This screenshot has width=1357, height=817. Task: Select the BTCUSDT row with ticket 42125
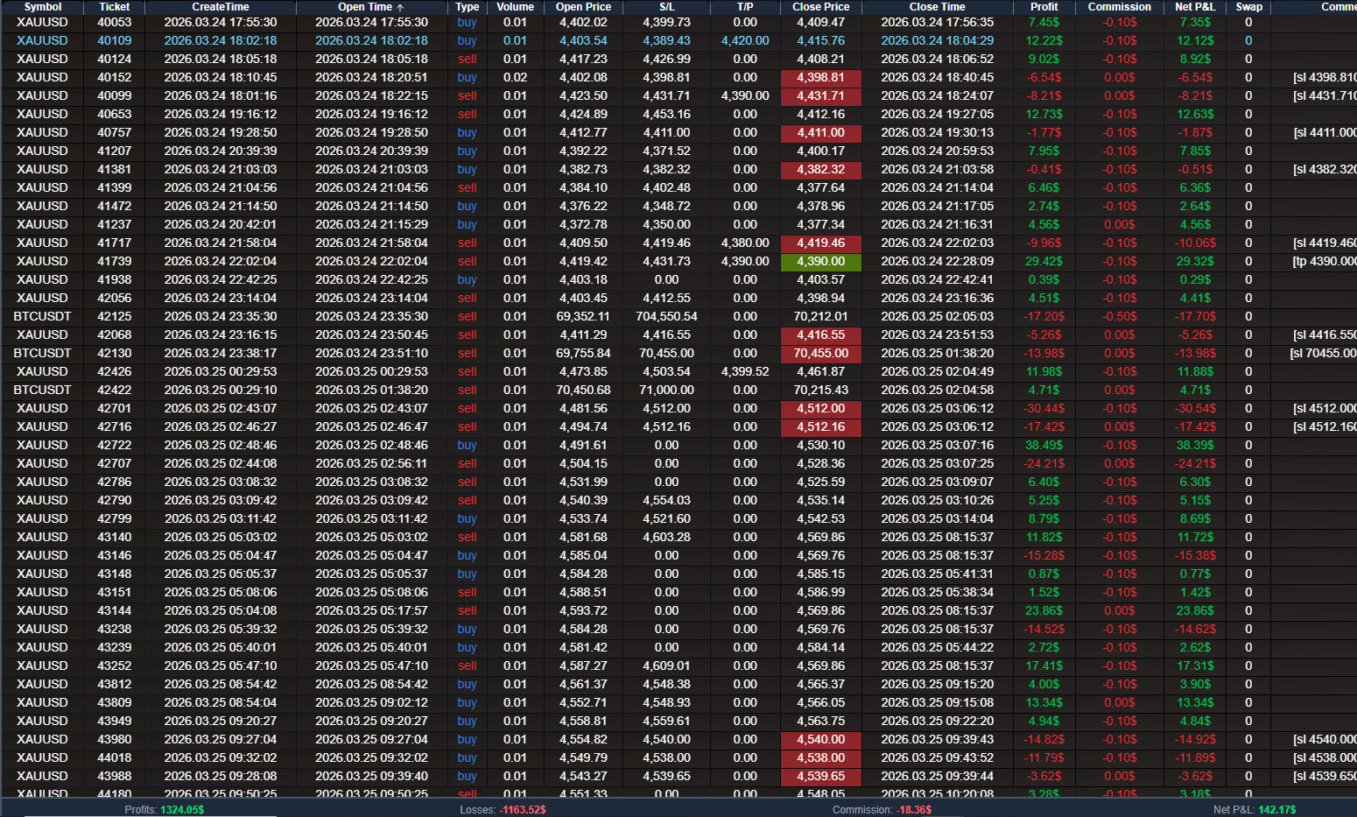click(x=678, y=317)
